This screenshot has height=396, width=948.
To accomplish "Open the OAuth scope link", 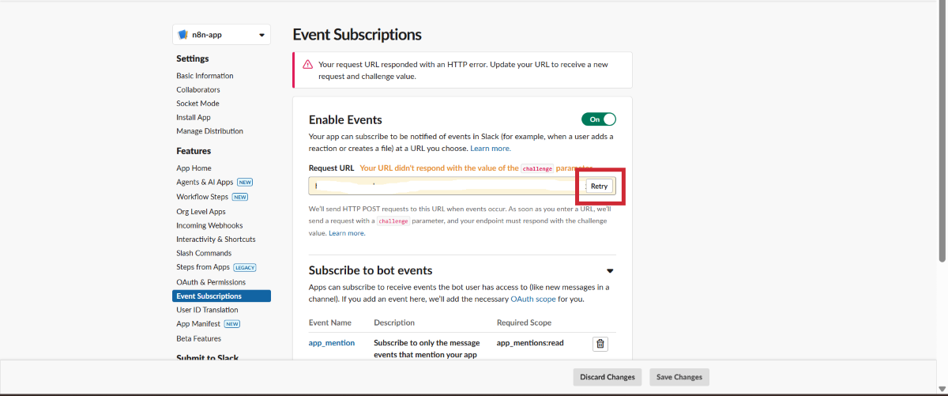I will click(x=532, y=300).
